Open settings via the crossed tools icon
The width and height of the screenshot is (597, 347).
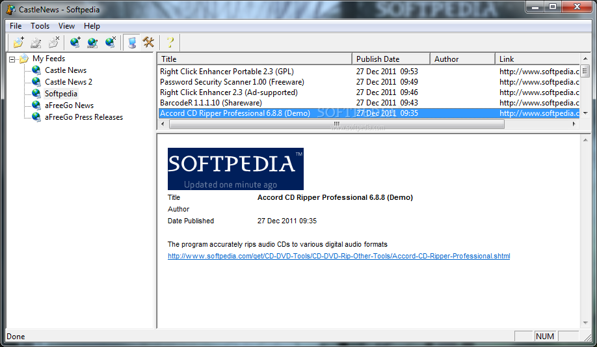(x=148, y=42)
